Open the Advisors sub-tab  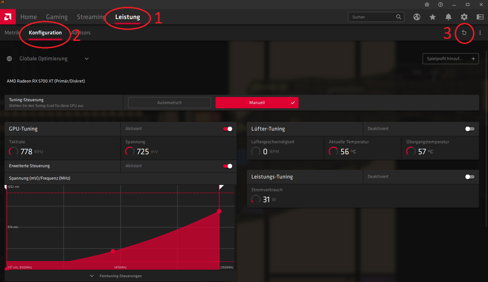click(x=81, y=33)
